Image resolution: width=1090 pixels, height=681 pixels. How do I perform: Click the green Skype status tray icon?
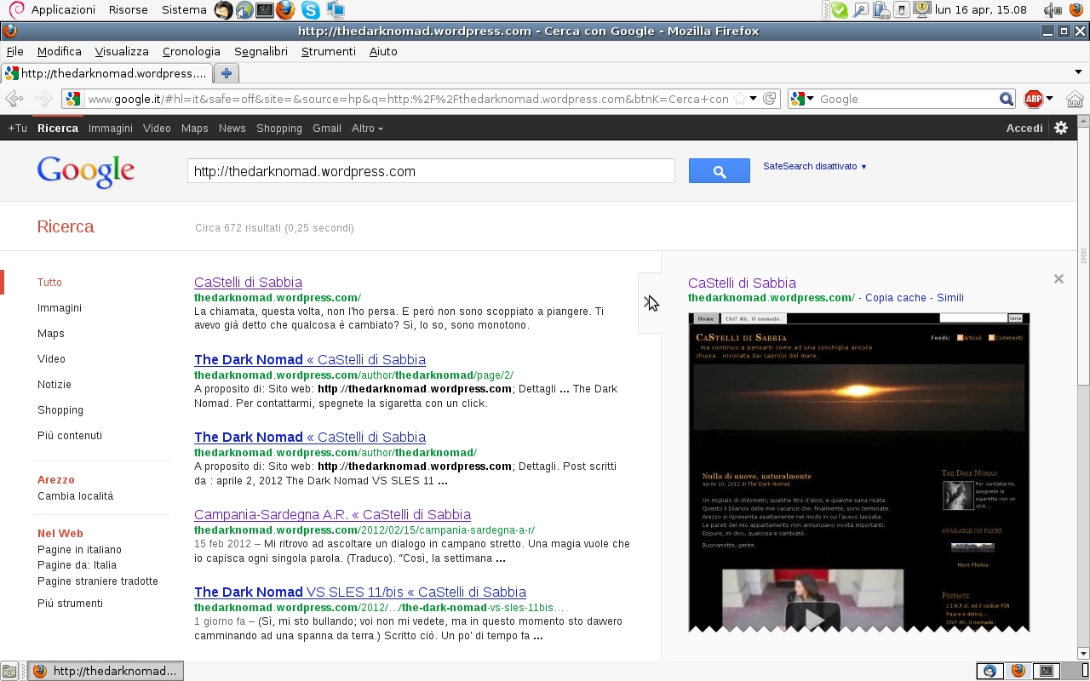click(x=840, y=10)
